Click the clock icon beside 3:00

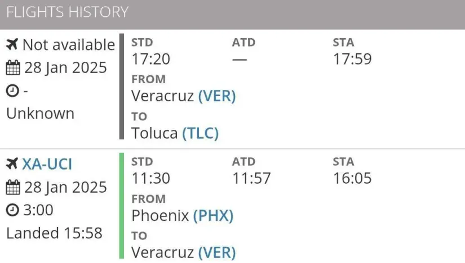click(x=12, y=210)
